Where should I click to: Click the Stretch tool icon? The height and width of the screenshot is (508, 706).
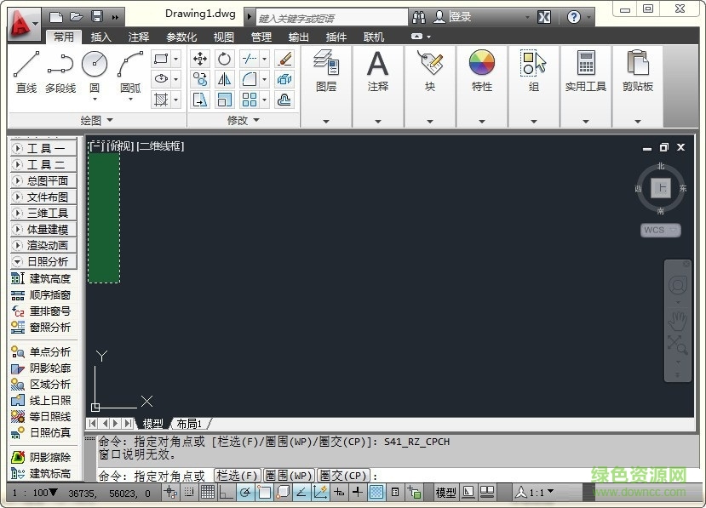[200, 100]
